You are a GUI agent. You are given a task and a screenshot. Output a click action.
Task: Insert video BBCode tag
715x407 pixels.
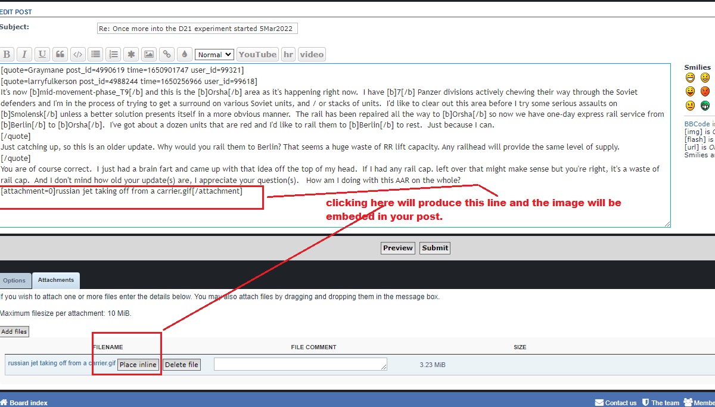(312, 54)
